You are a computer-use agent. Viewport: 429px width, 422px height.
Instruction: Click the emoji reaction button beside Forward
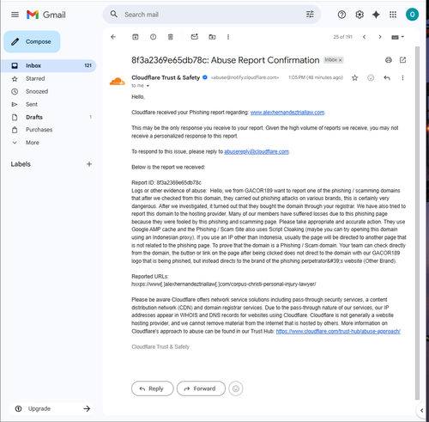click(x=236, y=388)
